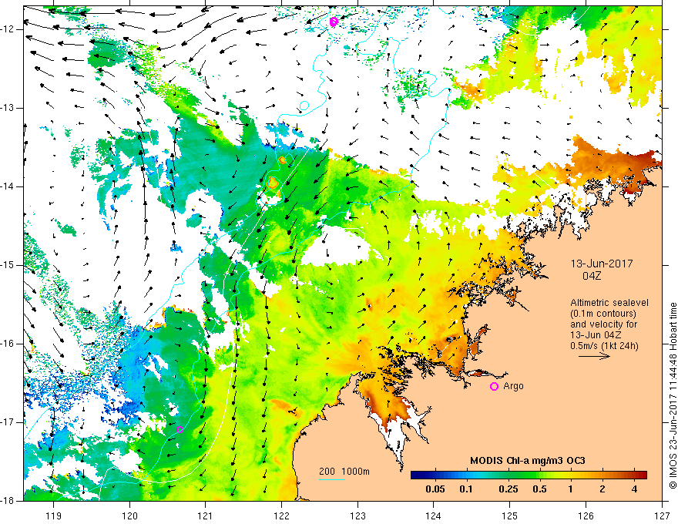The height and width of the screenshot is (524, 678).
Task: Click the colorbar tick label 4
Action: [x=634, y=489]
